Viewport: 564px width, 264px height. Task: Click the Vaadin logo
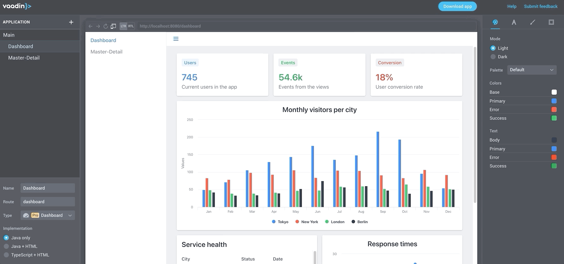[x=17, y=6]
